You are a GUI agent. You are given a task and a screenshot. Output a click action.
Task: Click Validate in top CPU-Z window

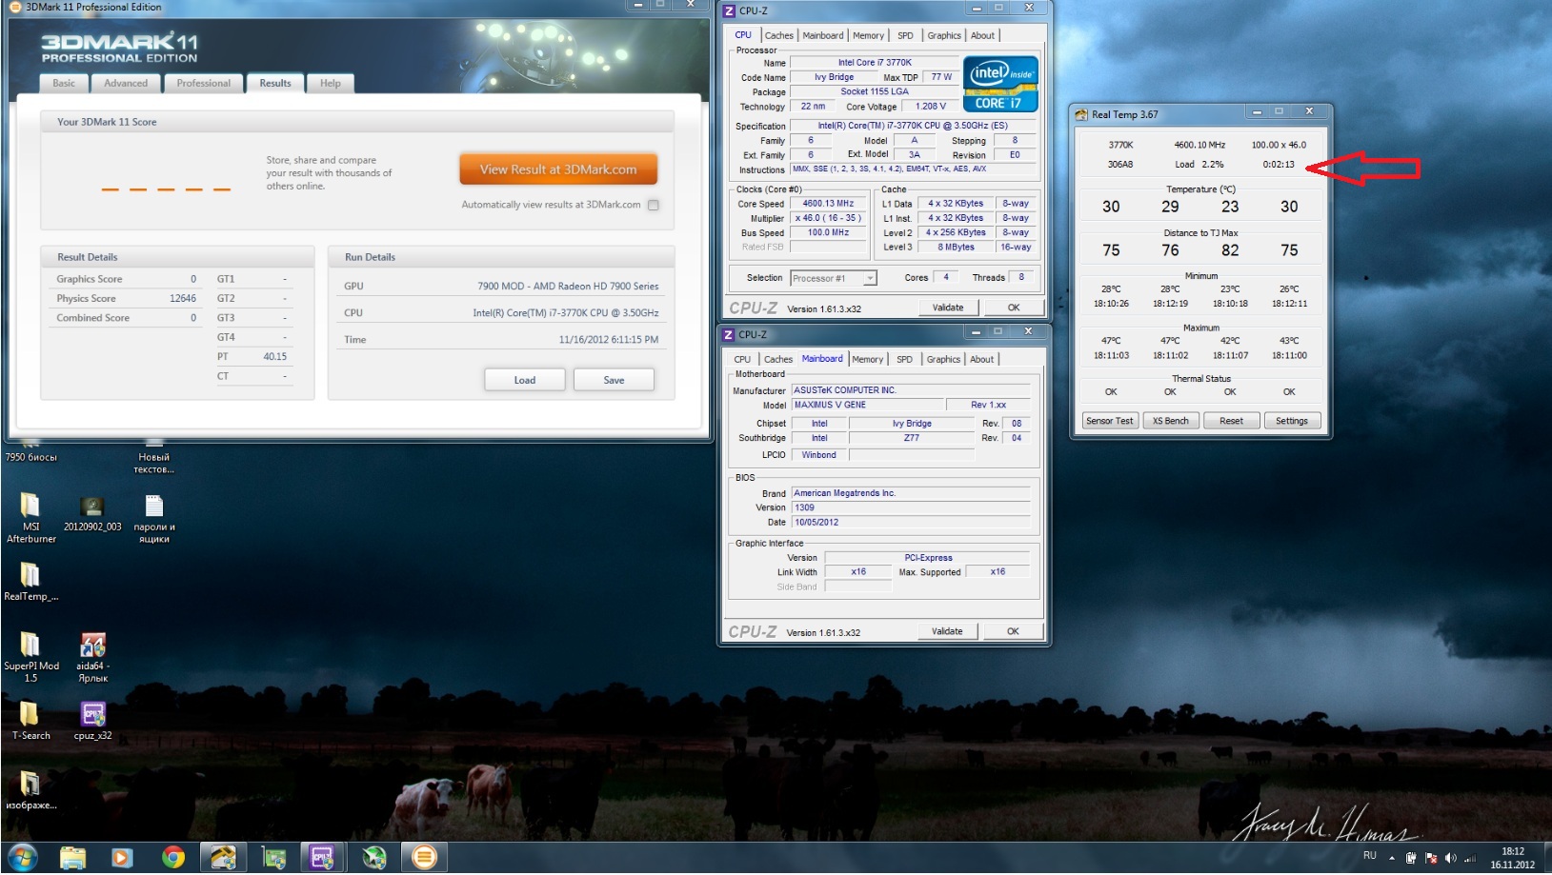point(948,308)
